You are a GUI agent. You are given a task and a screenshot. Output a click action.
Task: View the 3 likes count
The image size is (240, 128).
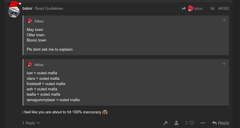(186, 123)
